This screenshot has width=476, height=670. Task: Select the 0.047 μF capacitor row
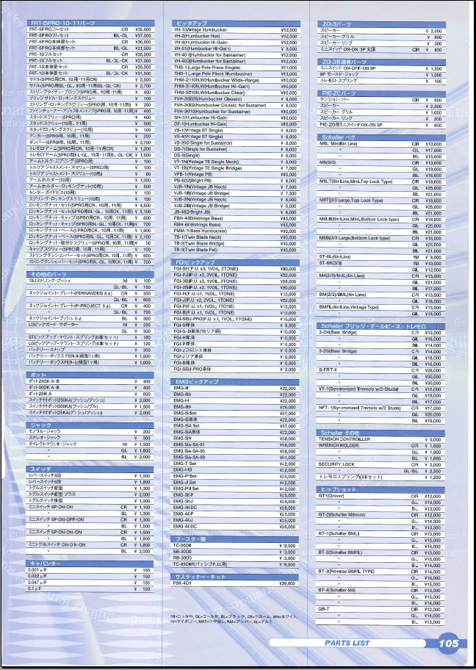pyautogui.click(x=90, y=583)
